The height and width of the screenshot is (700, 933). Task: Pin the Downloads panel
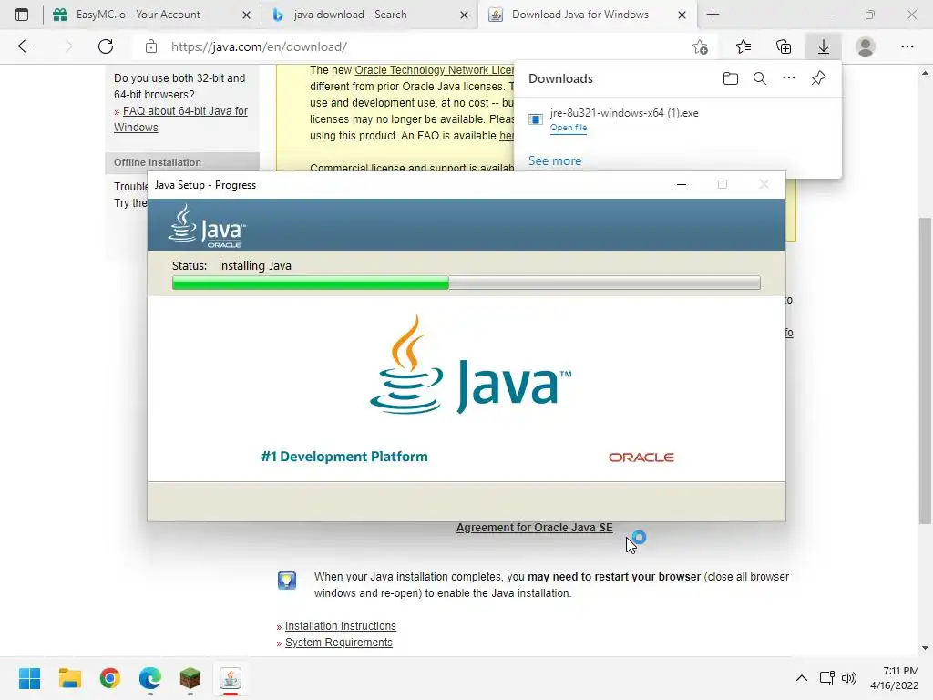pos(818,78)
